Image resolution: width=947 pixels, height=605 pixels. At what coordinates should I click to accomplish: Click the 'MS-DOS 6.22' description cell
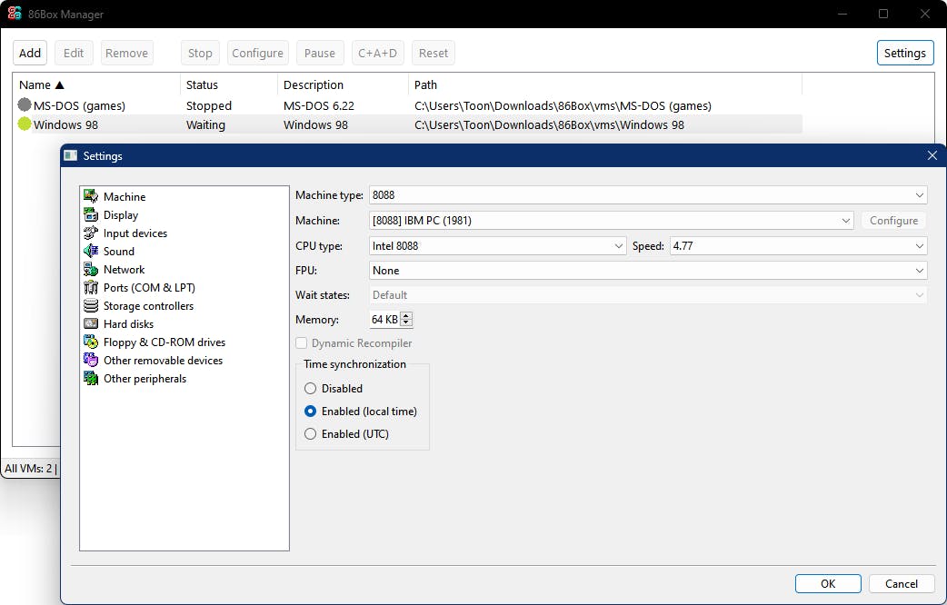tap(319, 105)
